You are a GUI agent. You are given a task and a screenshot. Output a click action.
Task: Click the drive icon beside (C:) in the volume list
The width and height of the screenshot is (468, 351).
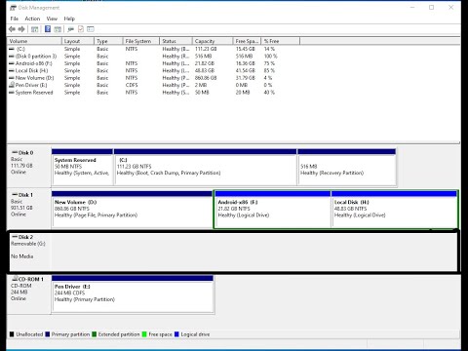pos(12,49)
